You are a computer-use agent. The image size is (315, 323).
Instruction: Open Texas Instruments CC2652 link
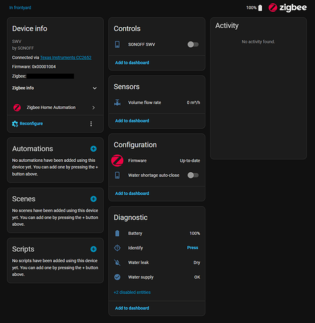65,58
